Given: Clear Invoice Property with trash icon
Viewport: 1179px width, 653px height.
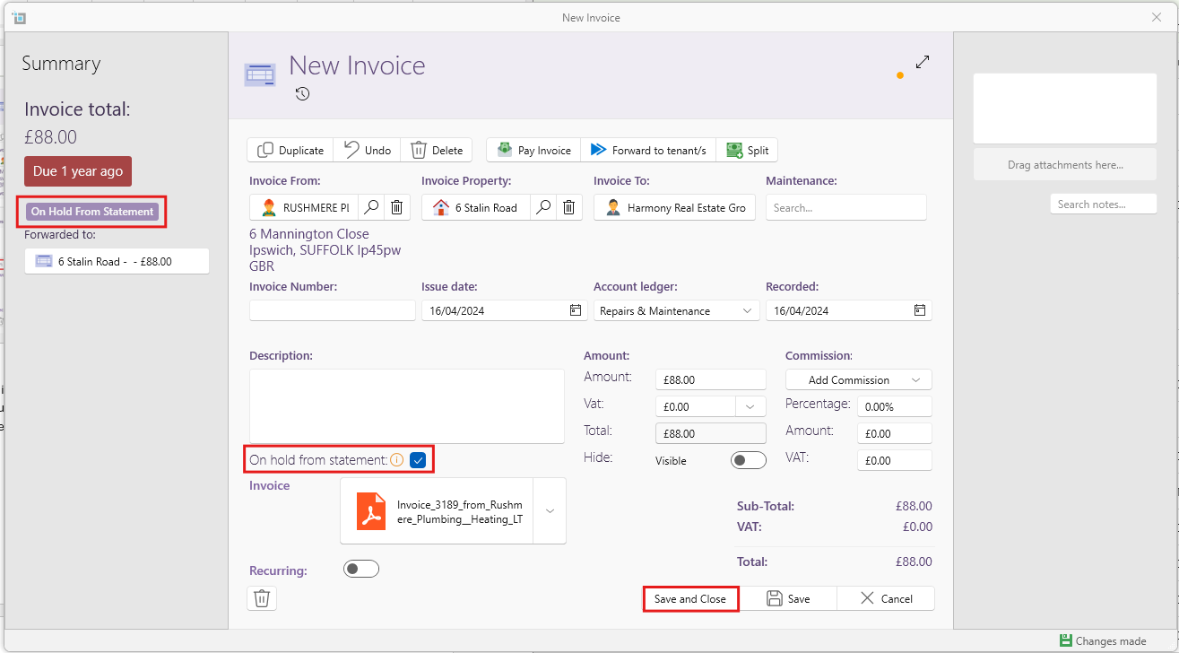Looking at the screenshot, I should [568, 207].
